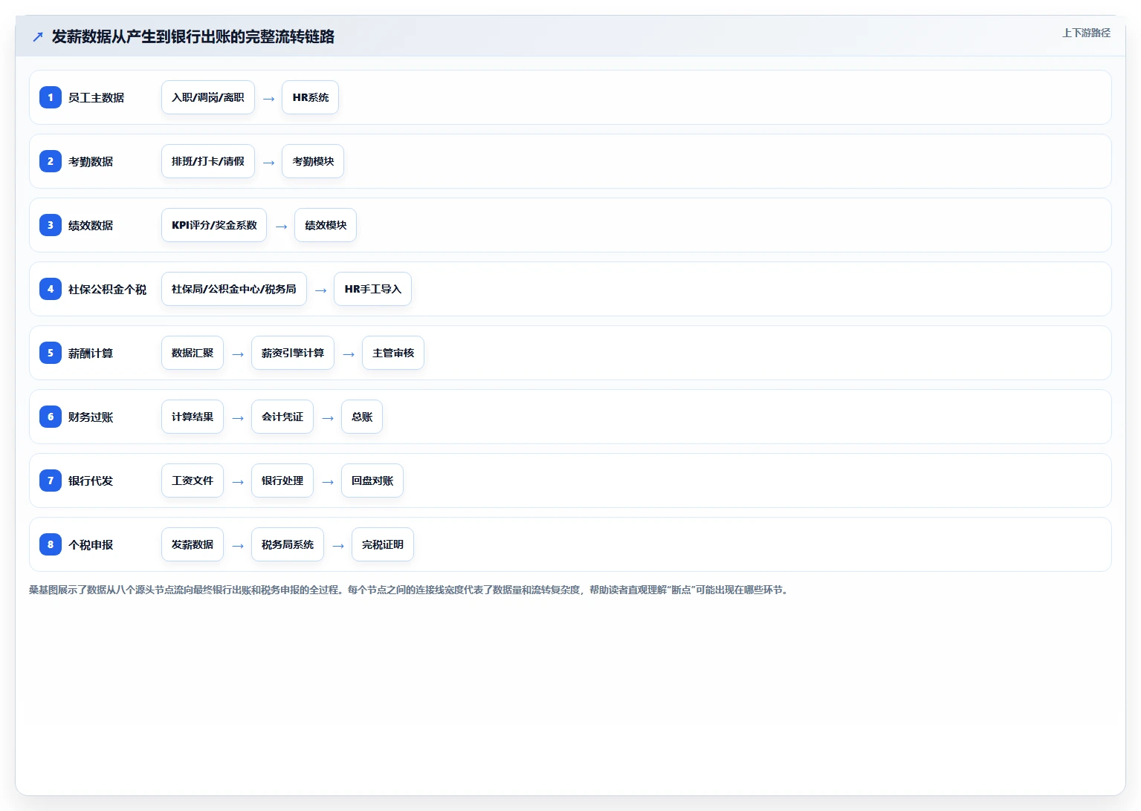Screen dimensions: 1141x811
Task: Select the 工资文件 node
Action: pyautogui.click(x=193, y=481)
